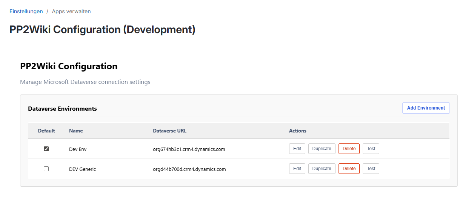Click URL orgd44b700d.crm4.dynamics.com
Viewport: 474px width, 204px height.
(189, 169)
